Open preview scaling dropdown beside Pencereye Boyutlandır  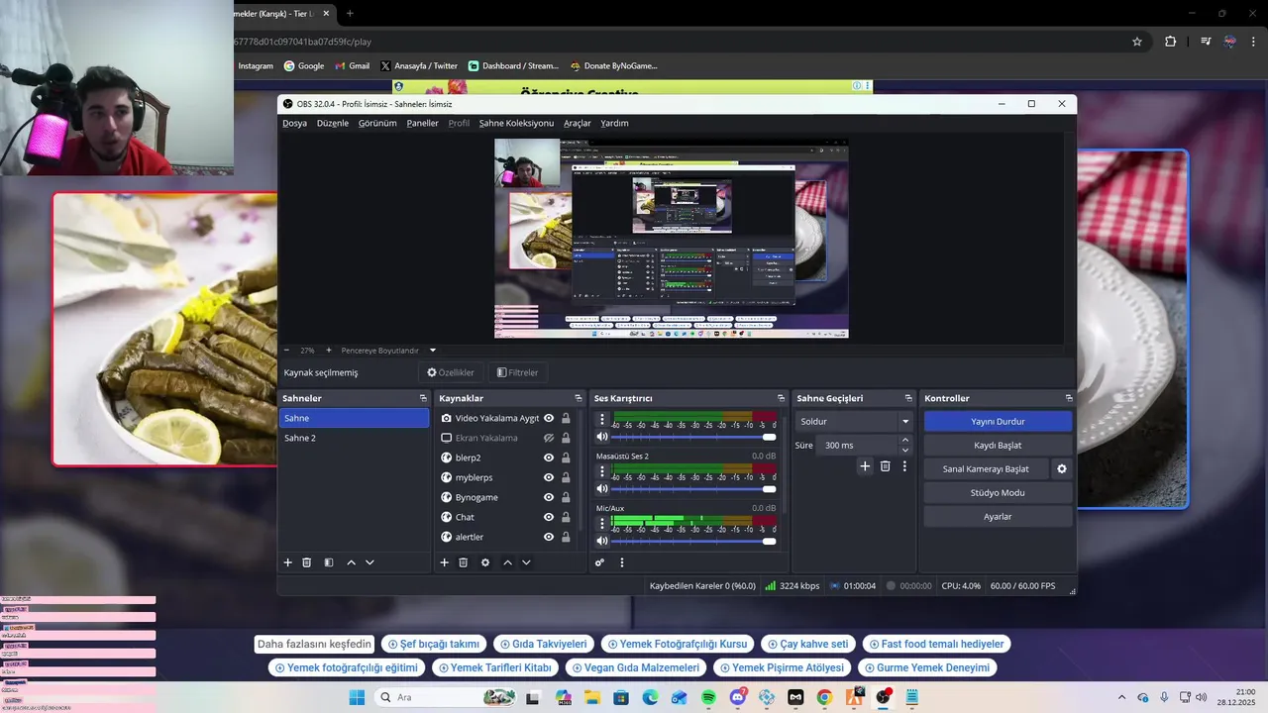(433, 350)
